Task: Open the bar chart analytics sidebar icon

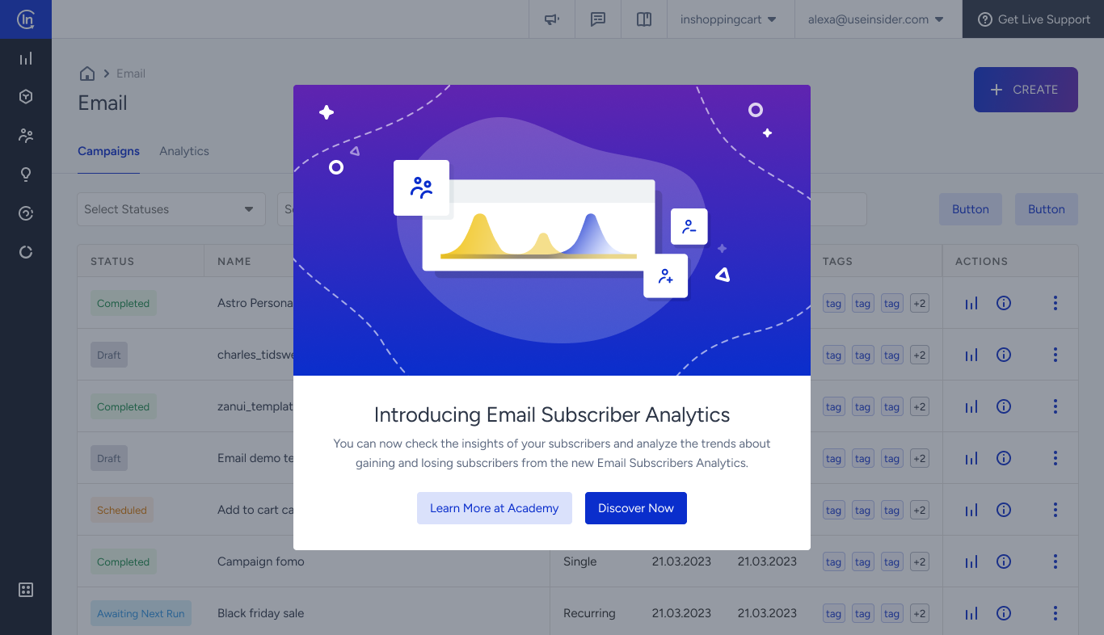Action: (26, 58)
